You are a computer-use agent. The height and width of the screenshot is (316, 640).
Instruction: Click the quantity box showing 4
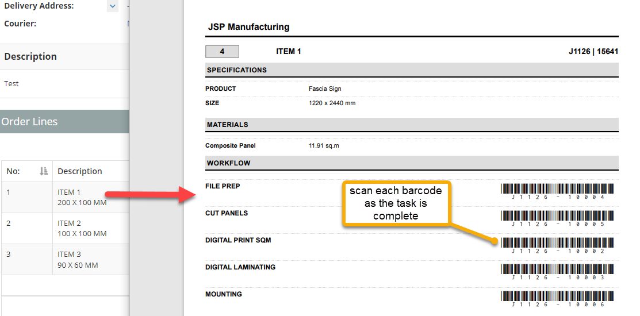[222, 52]
